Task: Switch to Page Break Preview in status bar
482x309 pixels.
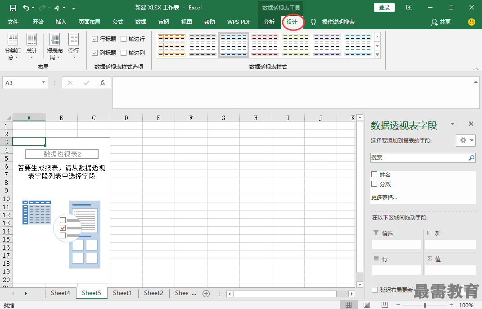Action: coord(384,305)
